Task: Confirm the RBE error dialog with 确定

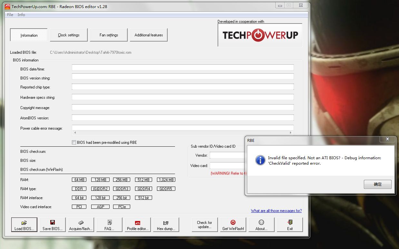Action: [x=378, y=184]
